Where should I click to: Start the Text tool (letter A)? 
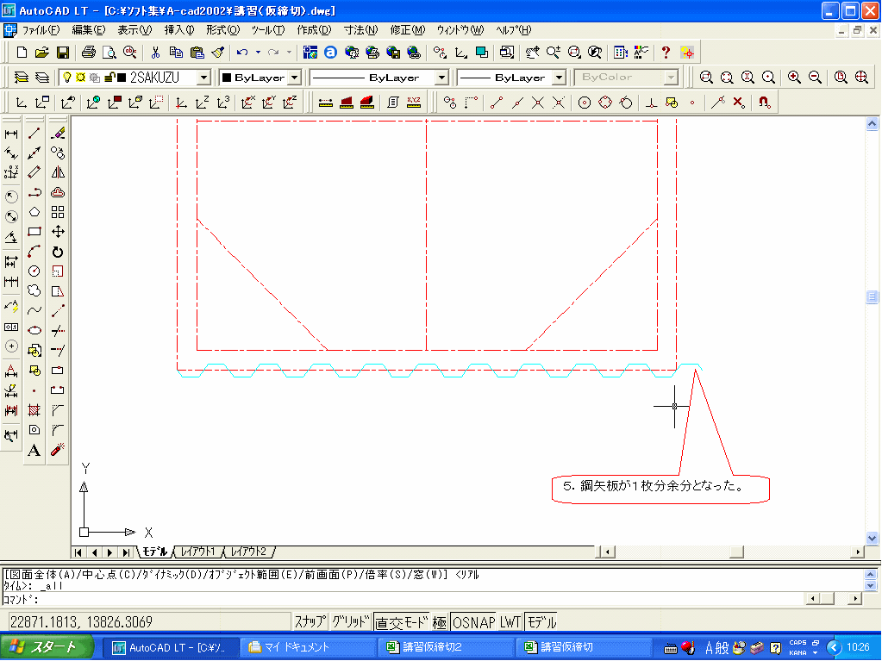point(34,450)
